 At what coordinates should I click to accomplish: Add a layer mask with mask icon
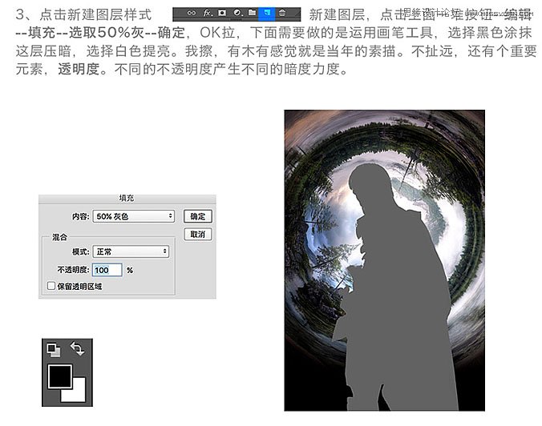(222, 13)
